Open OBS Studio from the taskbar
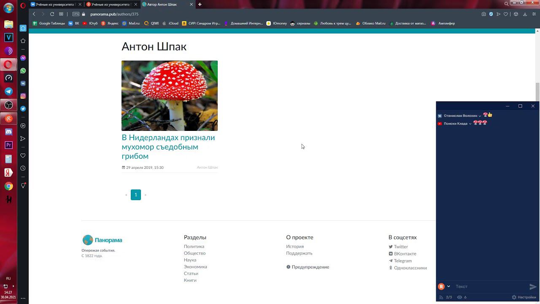The image size is (540, 304). [8, 105]
